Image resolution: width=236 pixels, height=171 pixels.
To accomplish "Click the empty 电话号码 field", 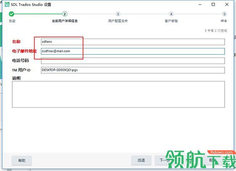I will pos(133,61).
